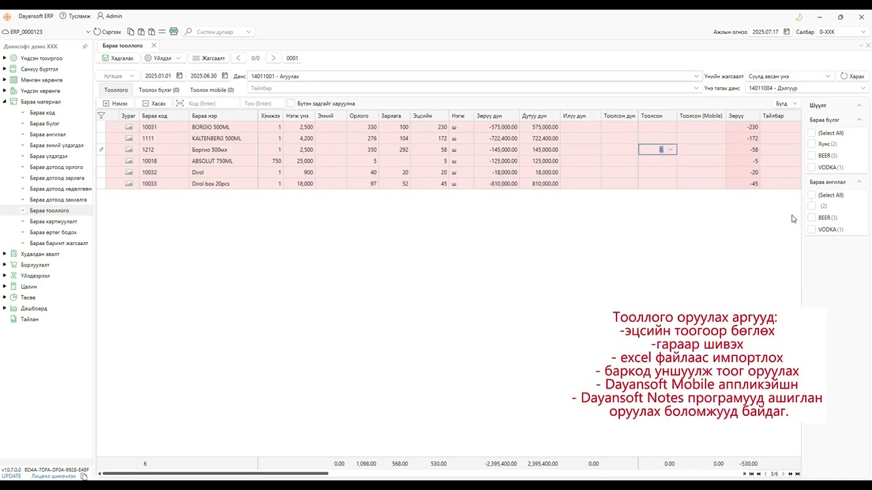Click the Тайлбар description input field

pos(474,88)
